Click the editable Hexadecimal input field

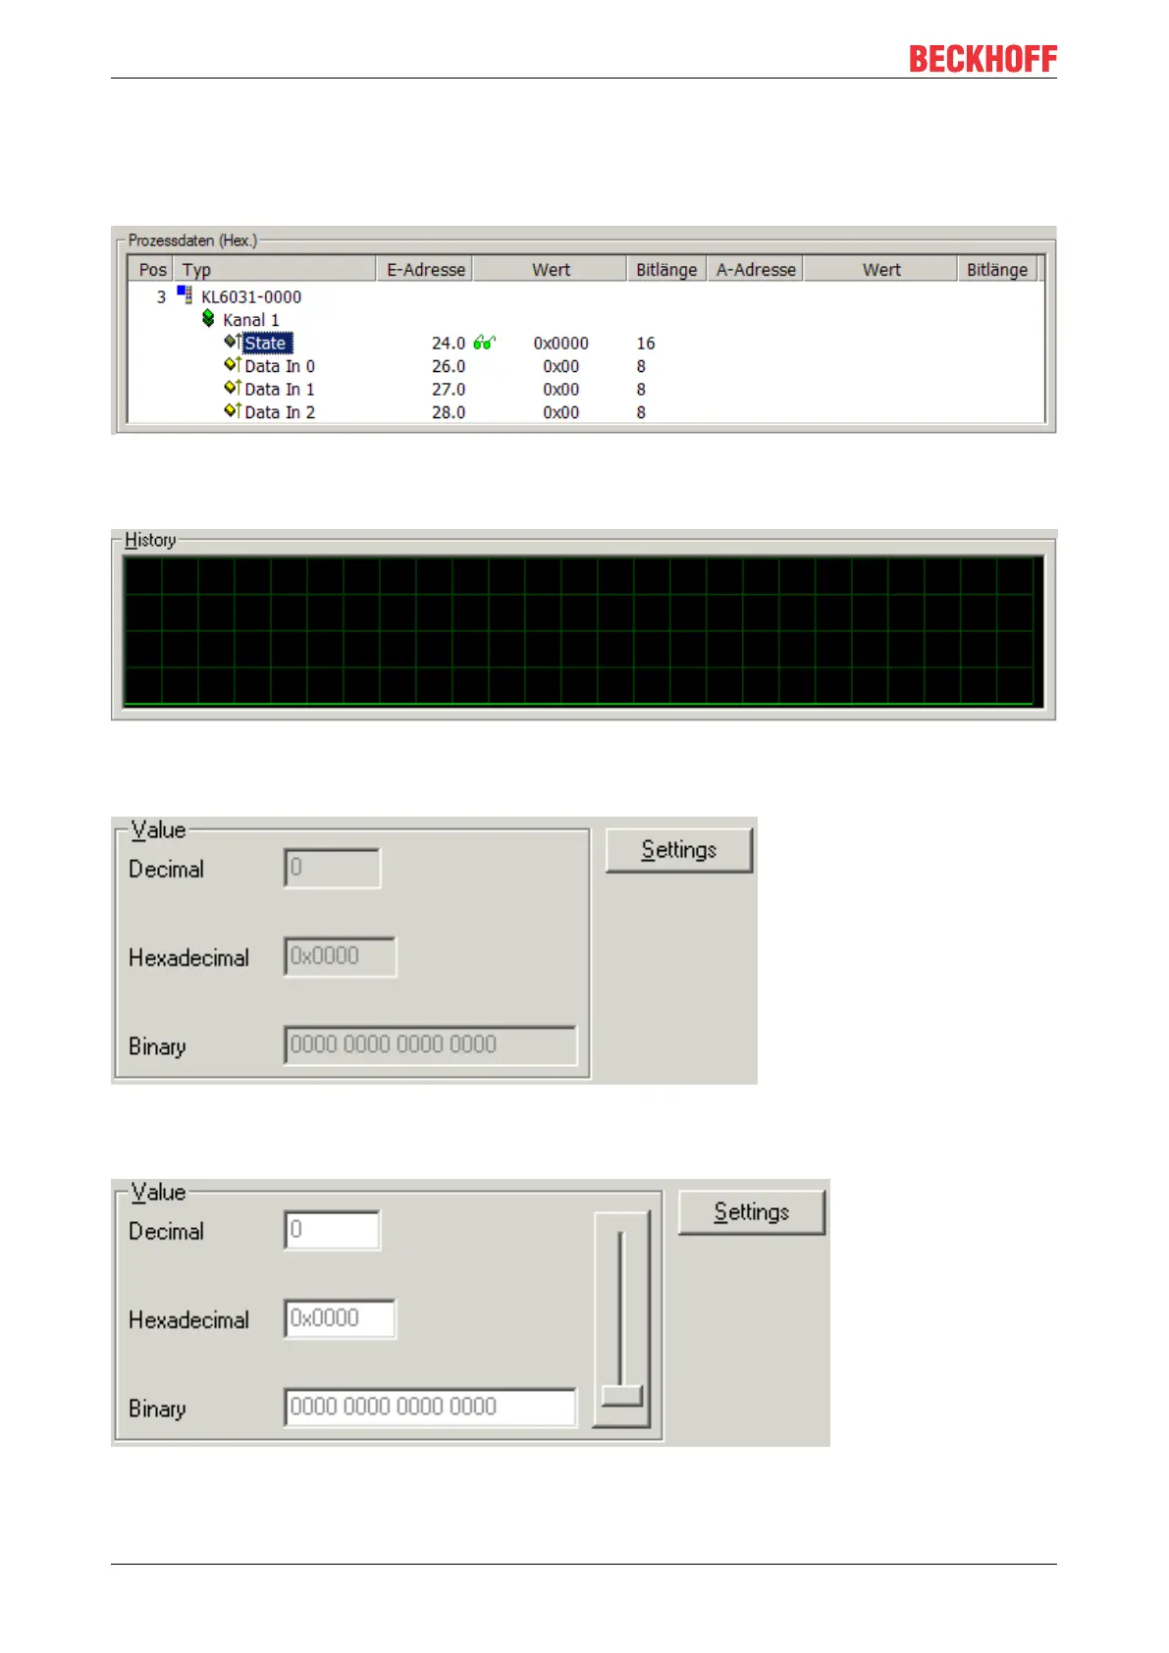pyautogui.click(x=340, y=1318)
